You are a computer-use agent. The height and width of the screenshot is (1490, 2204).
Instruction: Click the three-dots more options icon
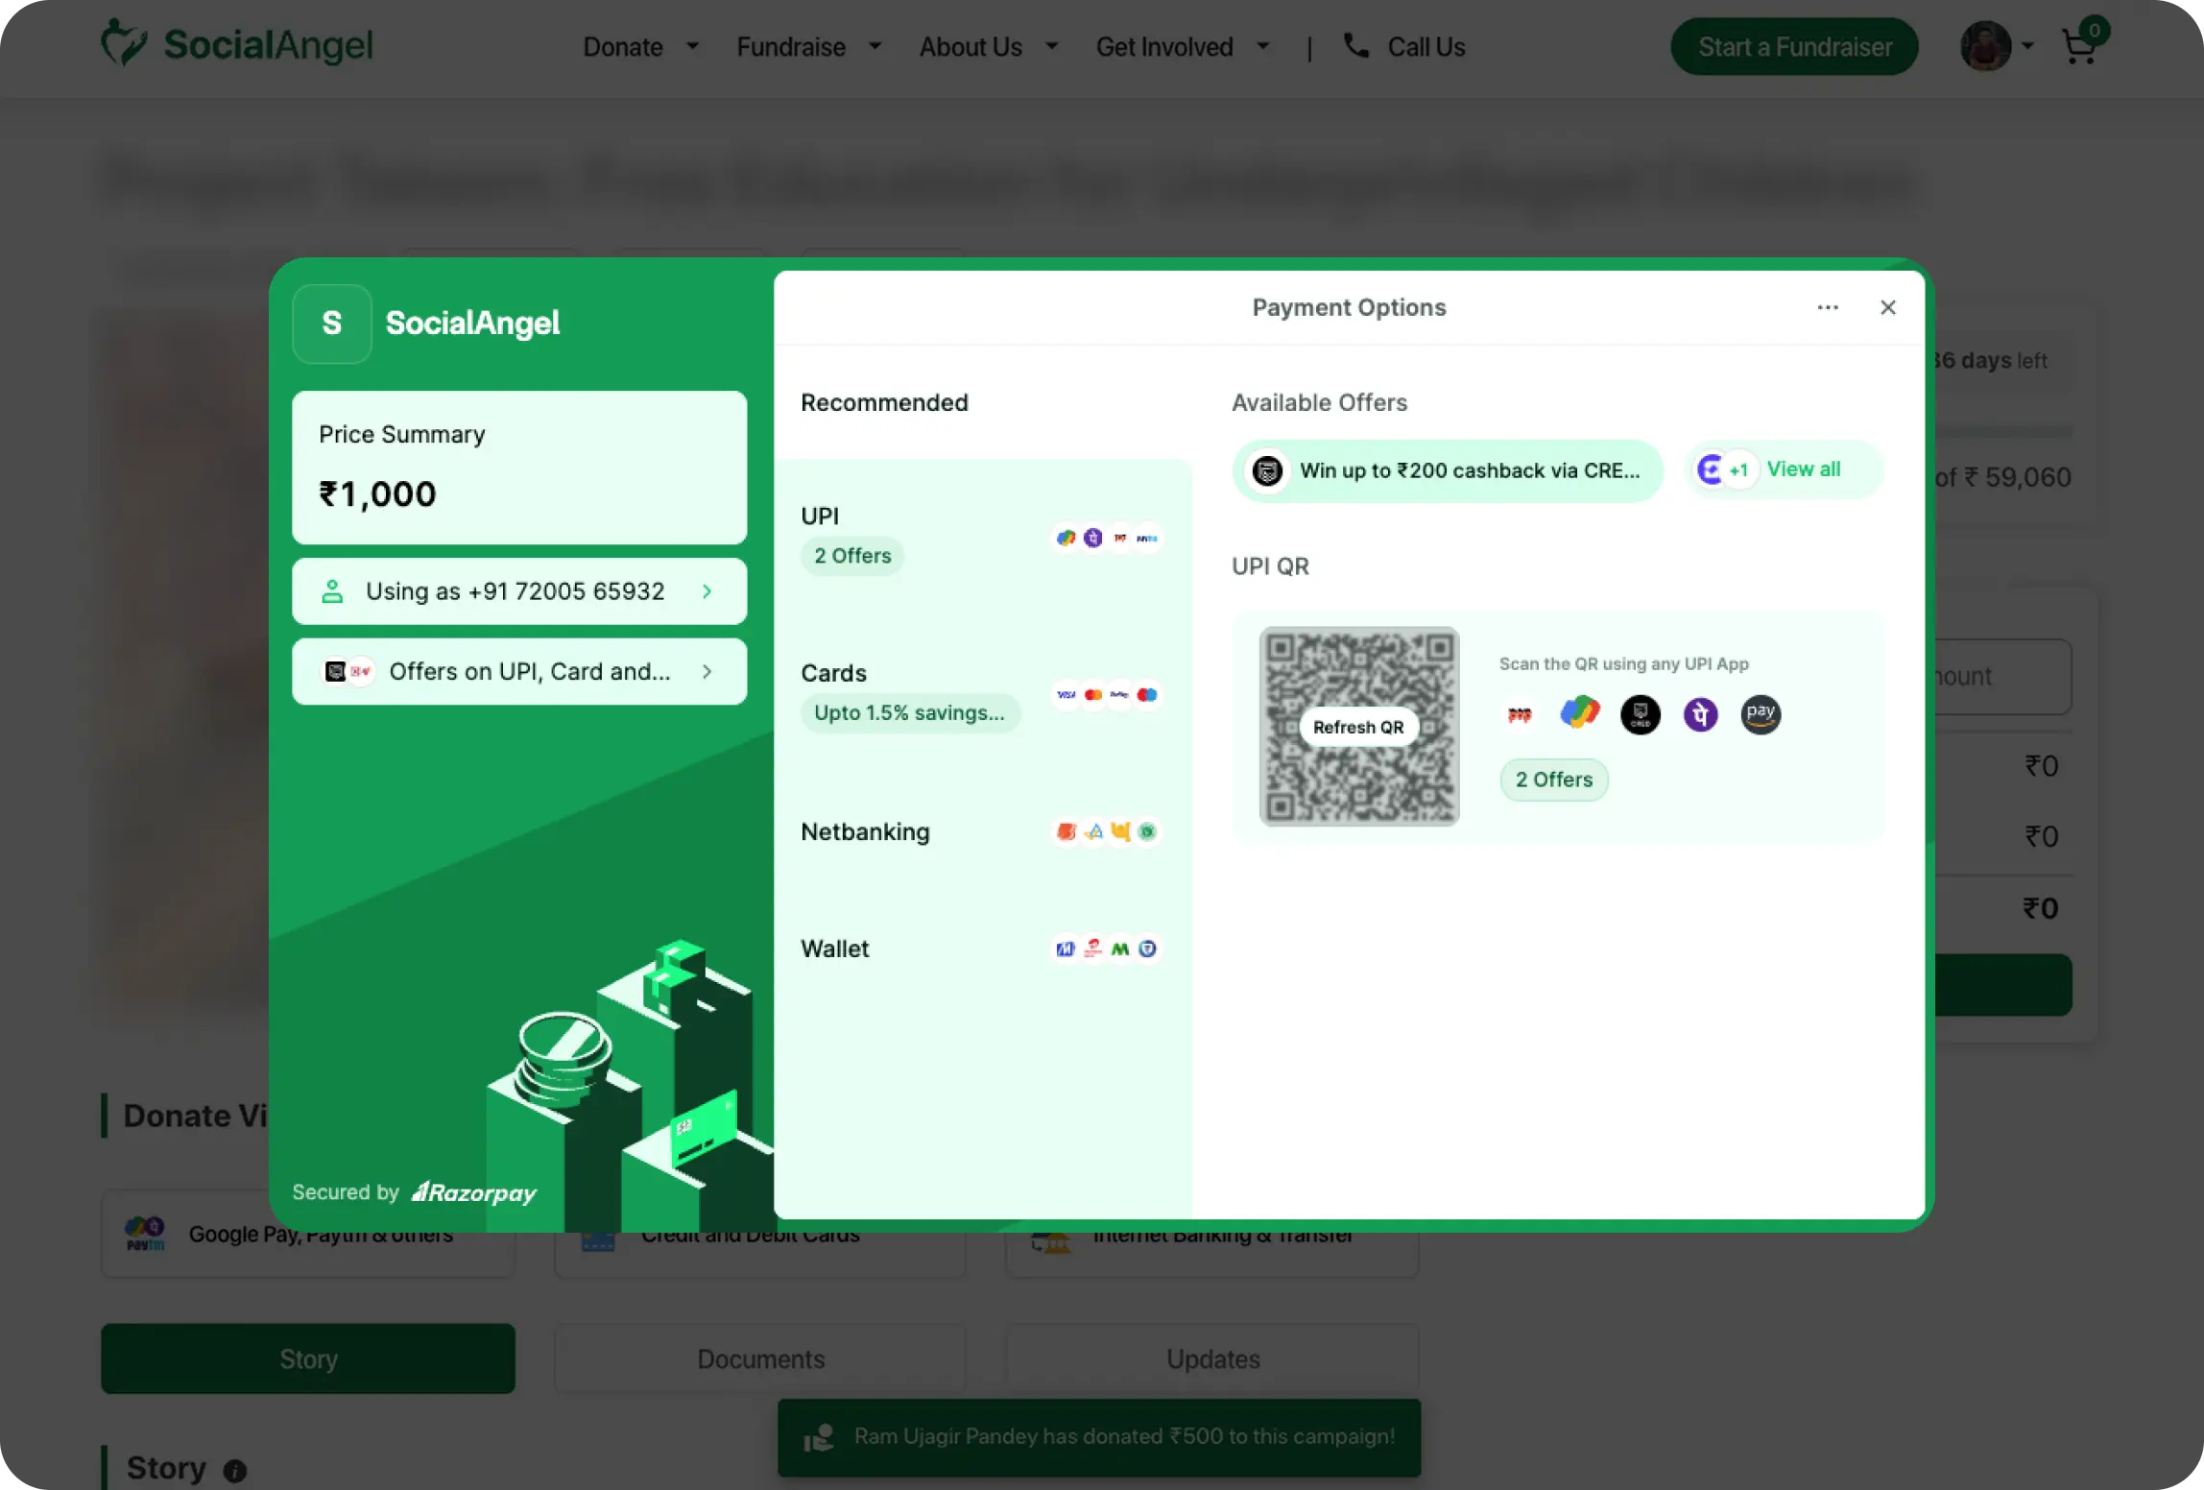1828,307
